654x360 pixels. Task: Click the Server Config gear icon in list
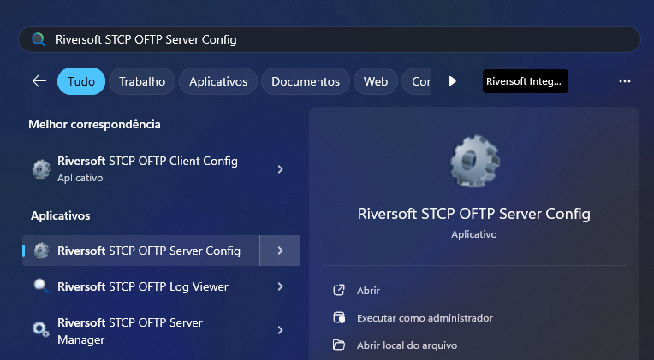(x=41, y=251)
